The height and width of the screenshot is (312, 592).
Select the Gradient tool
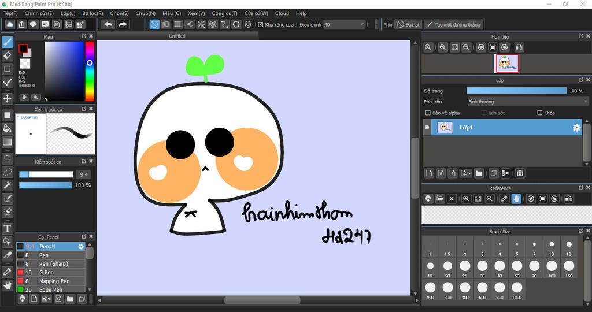click(7, 142)
